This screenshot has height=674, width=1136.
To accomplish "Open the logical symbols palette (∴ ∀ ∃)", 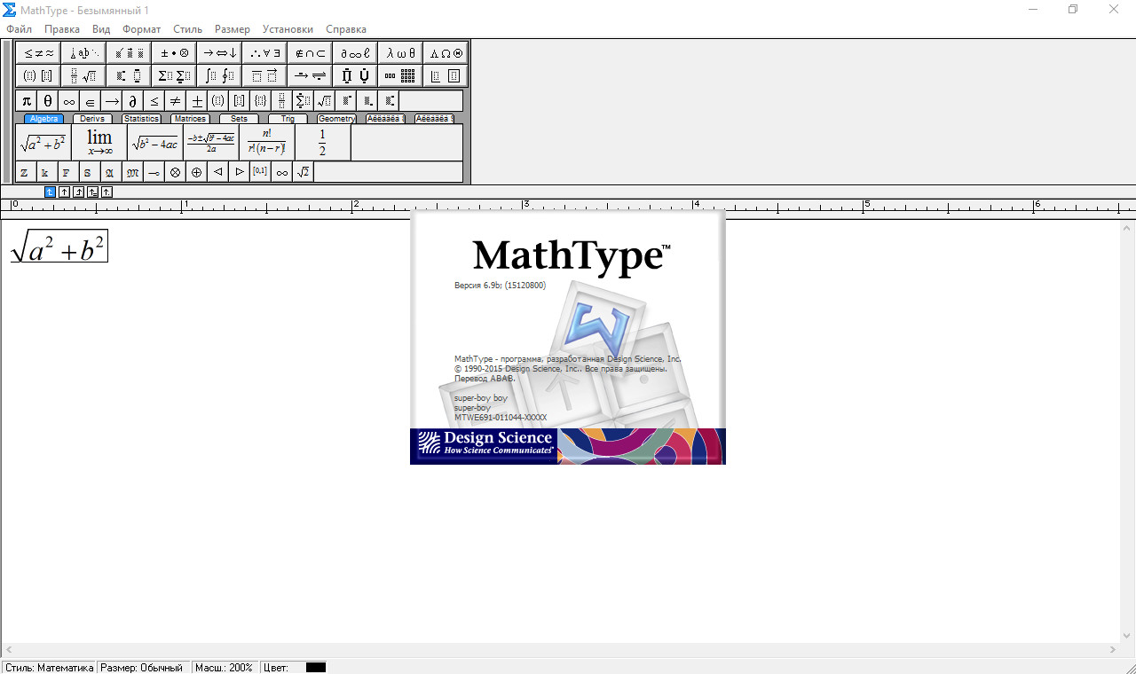I will click(x=264, y=52).
